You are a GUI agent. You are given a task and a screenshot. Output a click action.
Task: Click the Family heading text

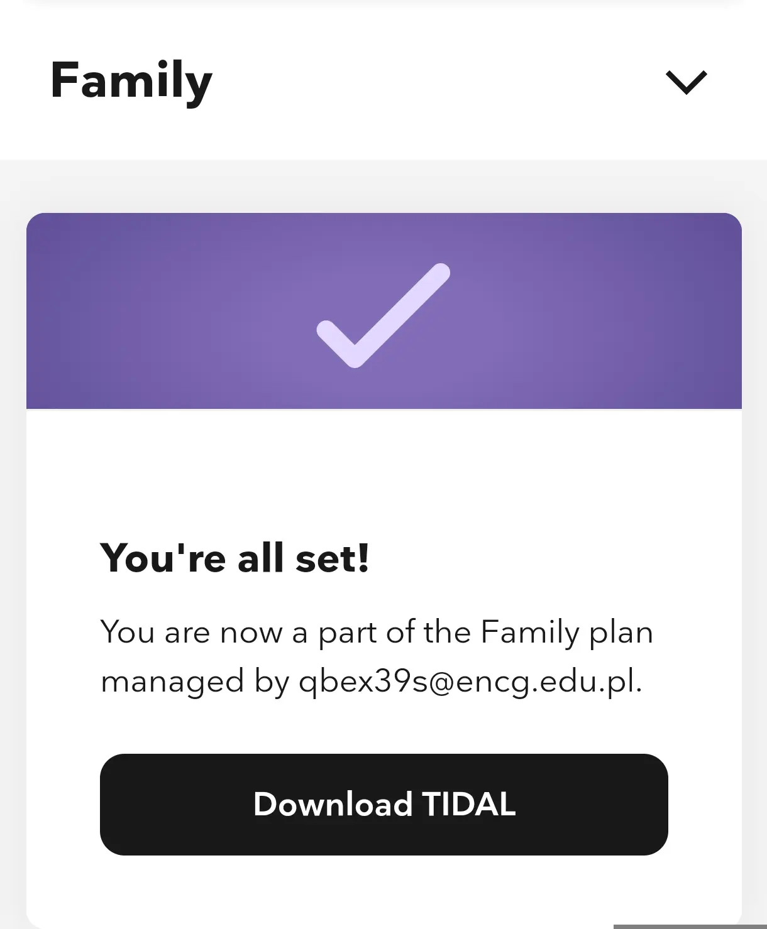[x=131, y=82]
